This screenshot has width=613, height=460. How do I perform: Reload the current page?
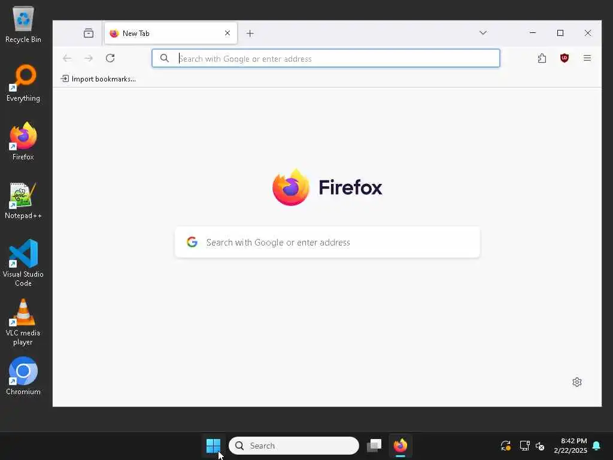pos(110,58)
